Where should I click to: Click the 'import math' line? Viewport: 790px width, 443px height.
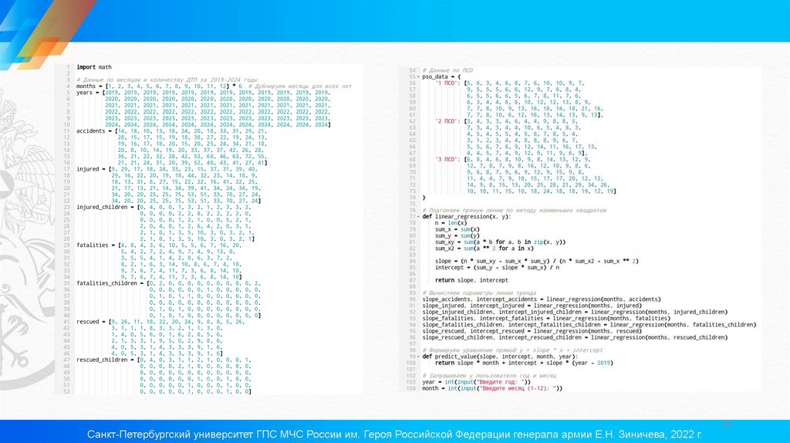[x=94, y=67]
